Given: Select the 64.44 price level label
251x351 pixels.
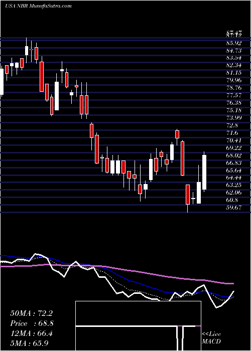Looking at the screenshot, I should coord(234,178).
